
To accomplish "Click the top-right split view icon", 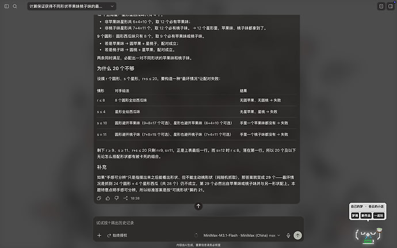I will [x=391, y=6].
